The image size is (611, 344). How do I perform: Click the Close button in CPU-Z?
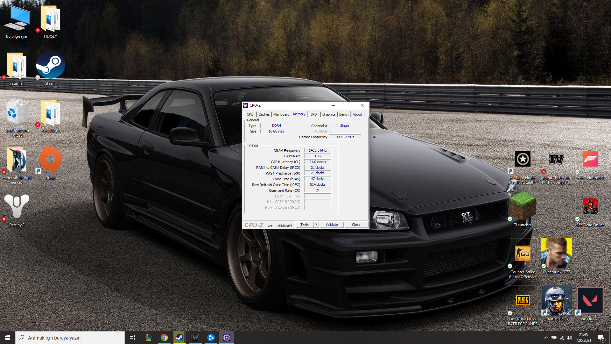click(356, 225)
